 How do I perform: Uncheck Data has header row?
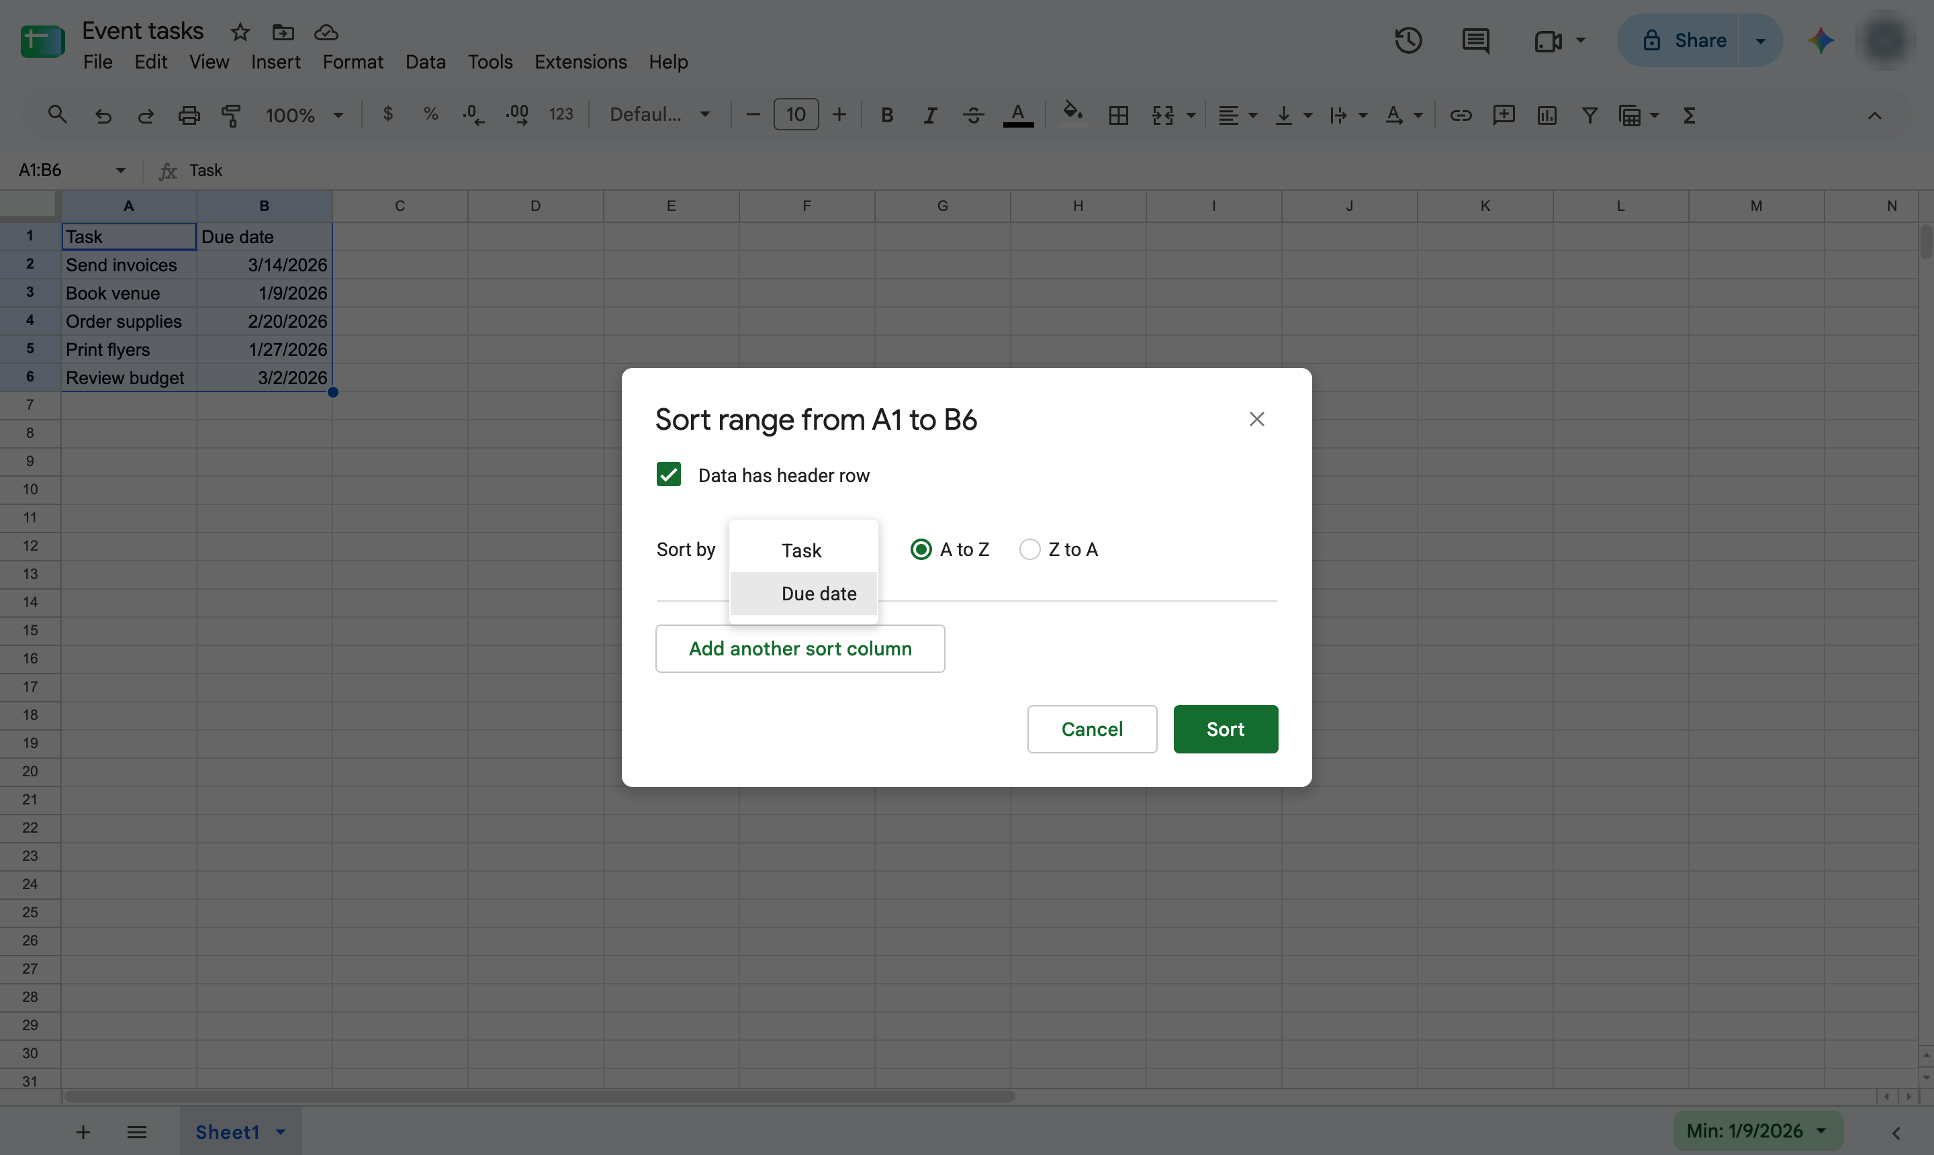(669, 475)
